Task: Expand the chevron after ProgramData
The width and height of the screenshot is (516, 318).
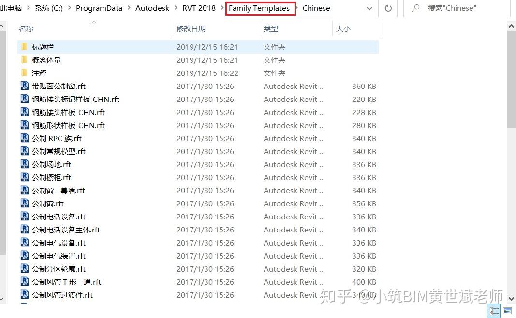Action: coord(129,8)
